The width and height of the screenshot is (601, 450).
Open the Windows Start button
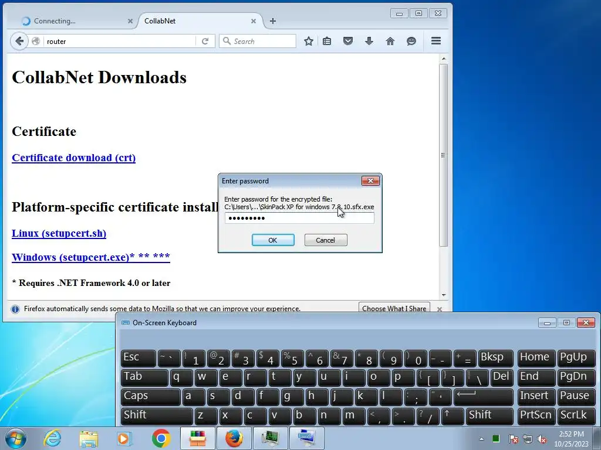pos(15,438)
